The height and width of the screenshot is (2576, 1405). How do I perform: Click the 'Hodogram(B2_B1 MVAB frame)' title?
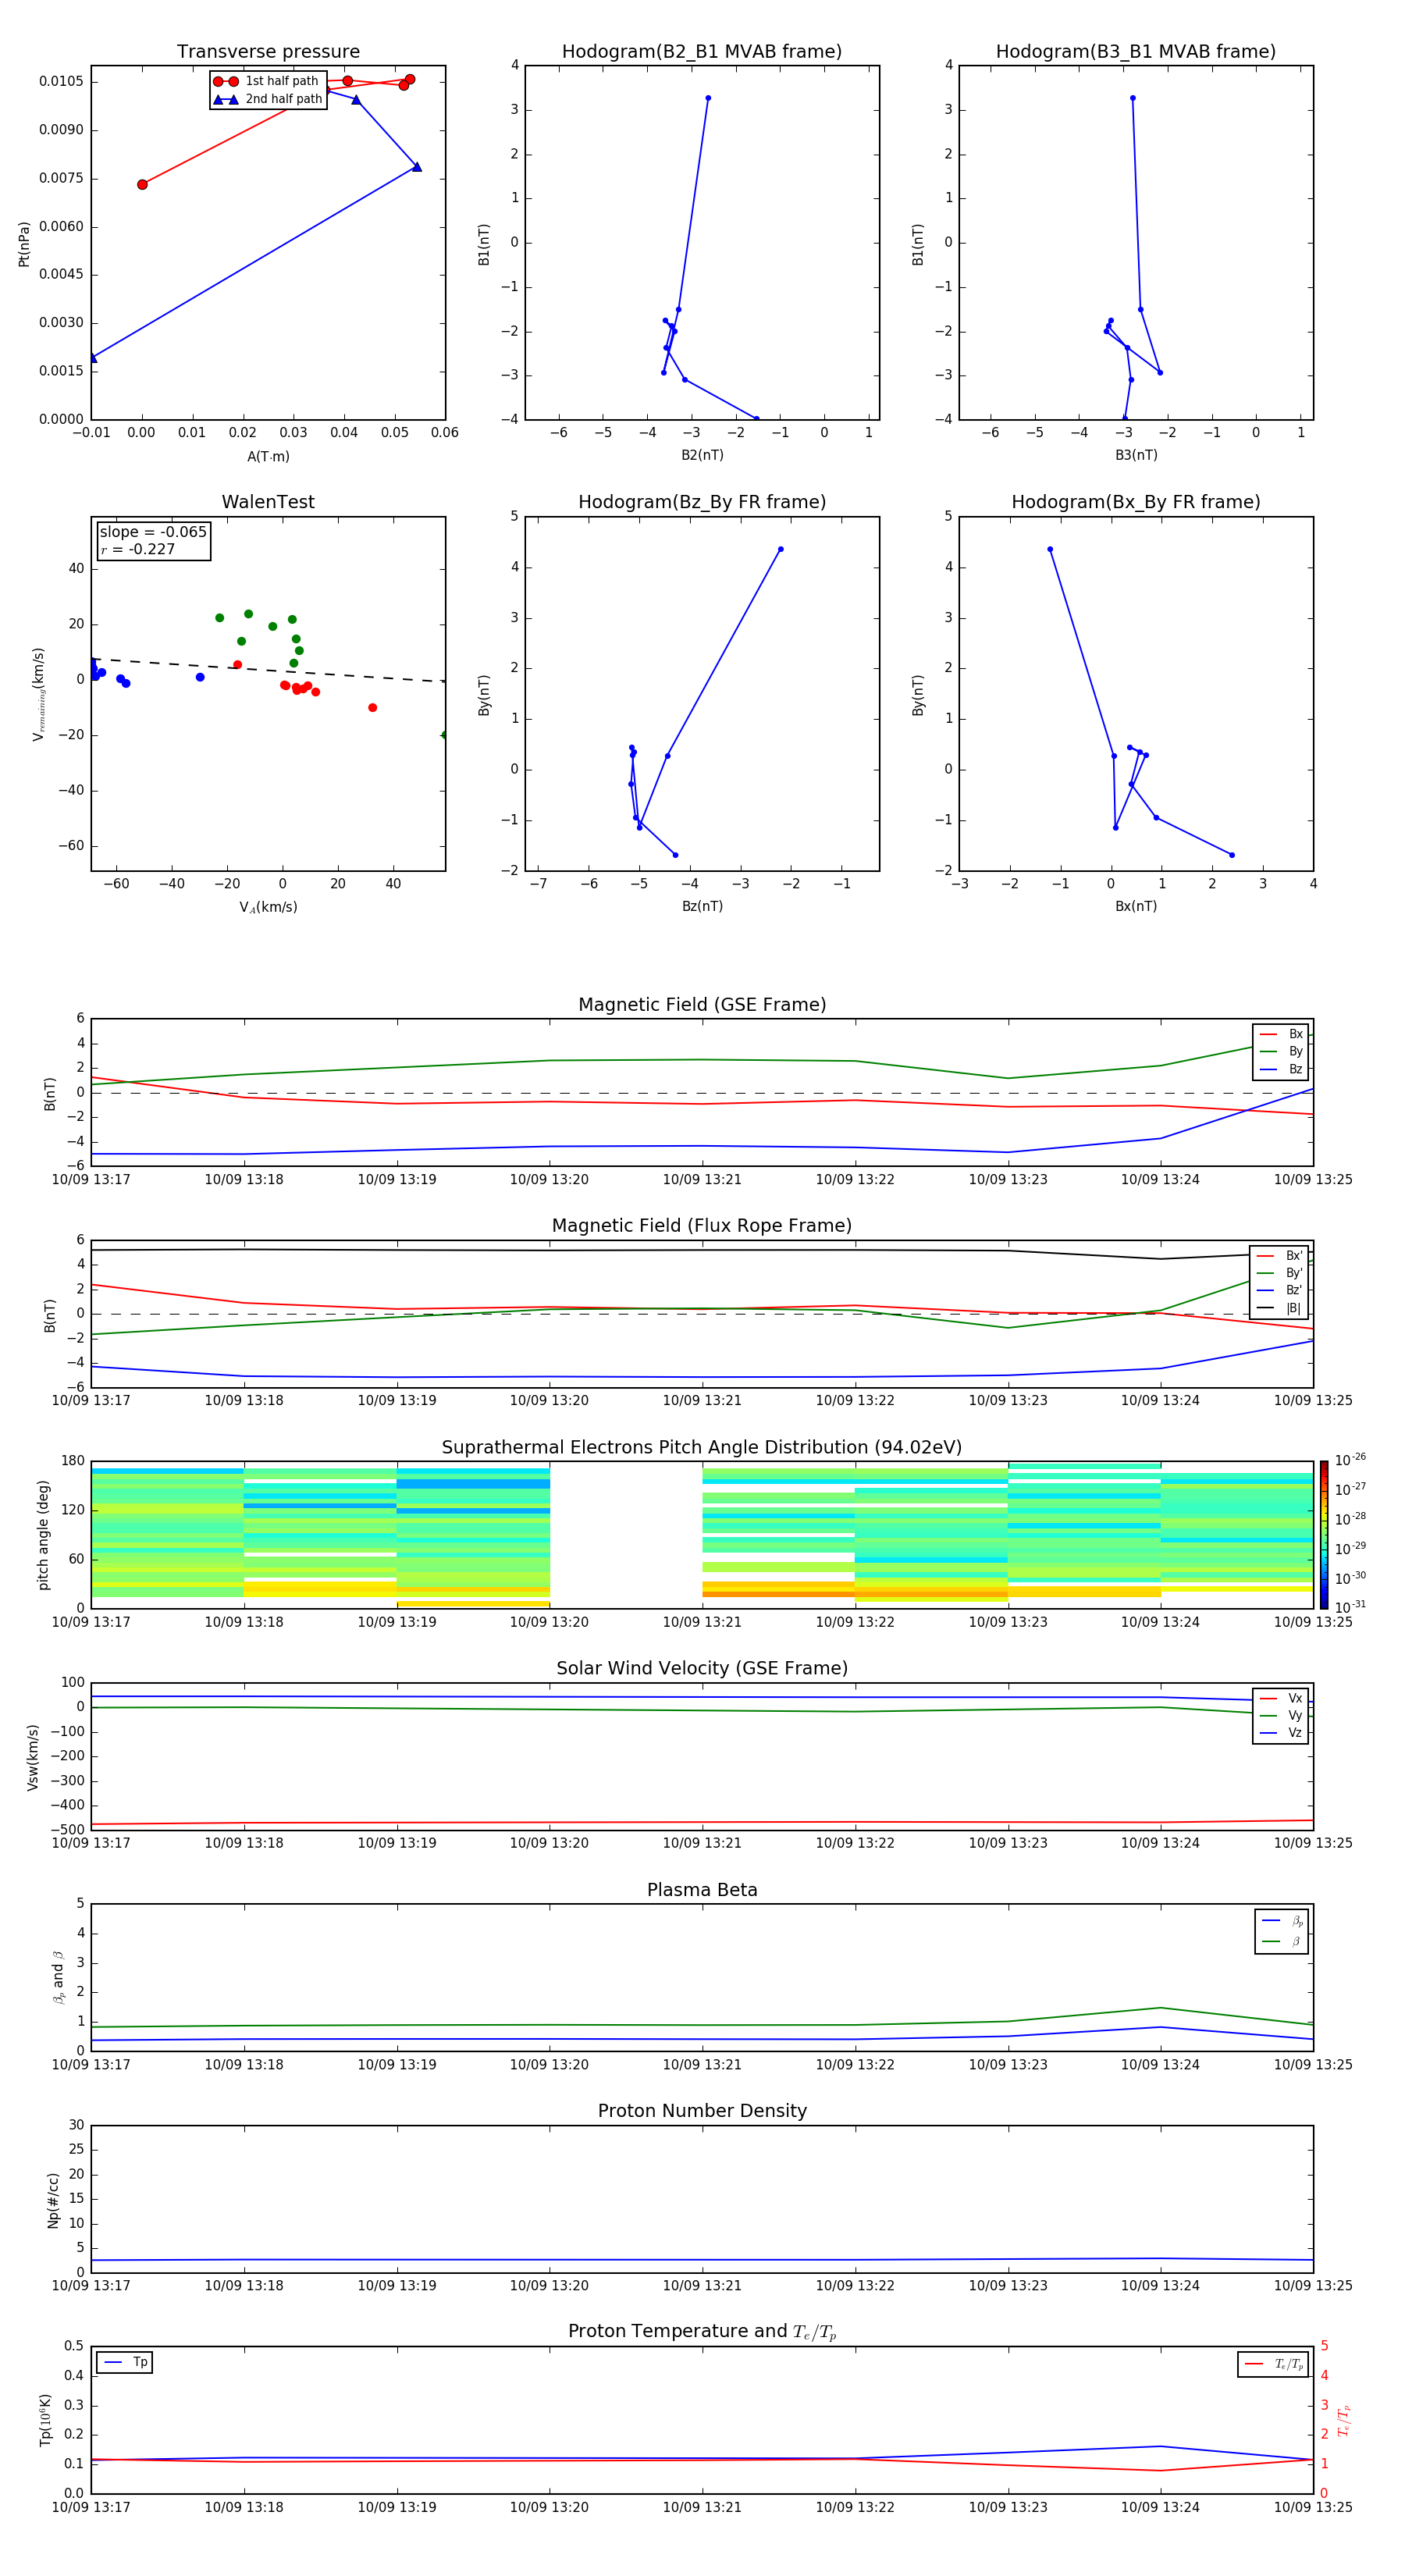(702, 52)
